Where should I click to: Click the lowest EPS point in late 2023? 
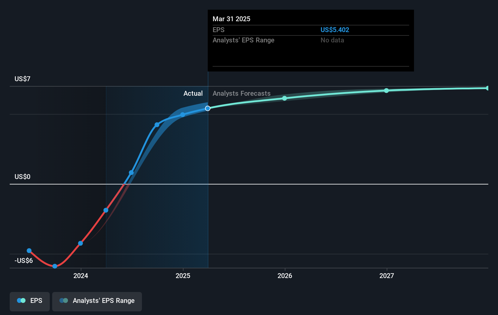coord(55,266)
